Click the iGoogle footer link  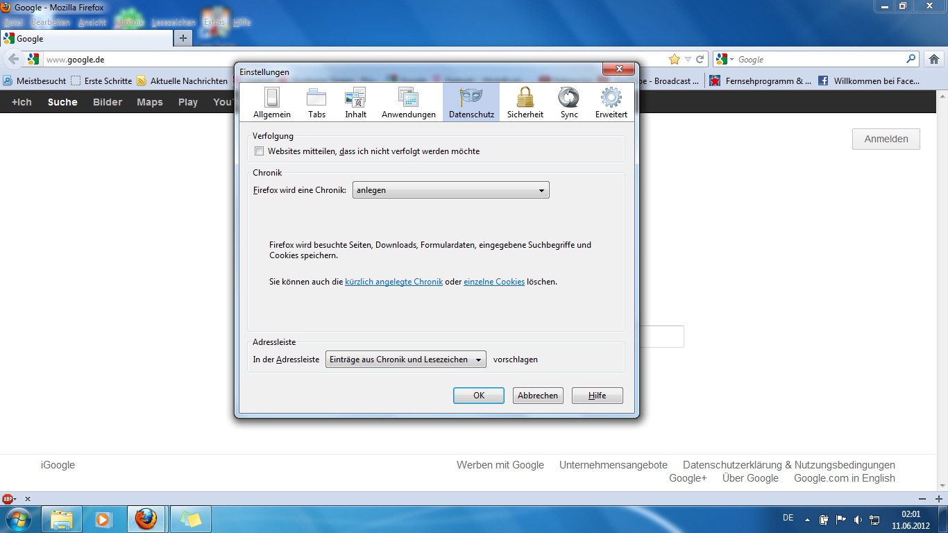[58, 465]
